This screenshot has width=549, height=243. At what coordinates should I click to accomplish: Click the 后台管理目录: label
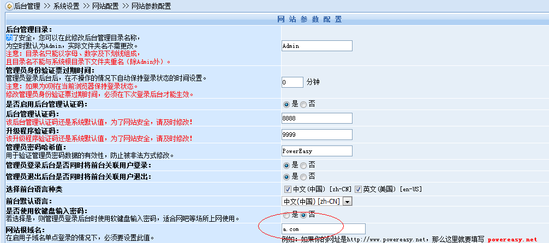[x=29, y=30]
